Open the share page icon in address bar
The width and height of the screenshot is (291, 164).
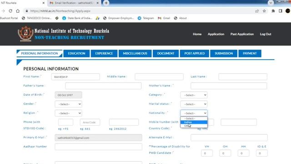point(257,11)
